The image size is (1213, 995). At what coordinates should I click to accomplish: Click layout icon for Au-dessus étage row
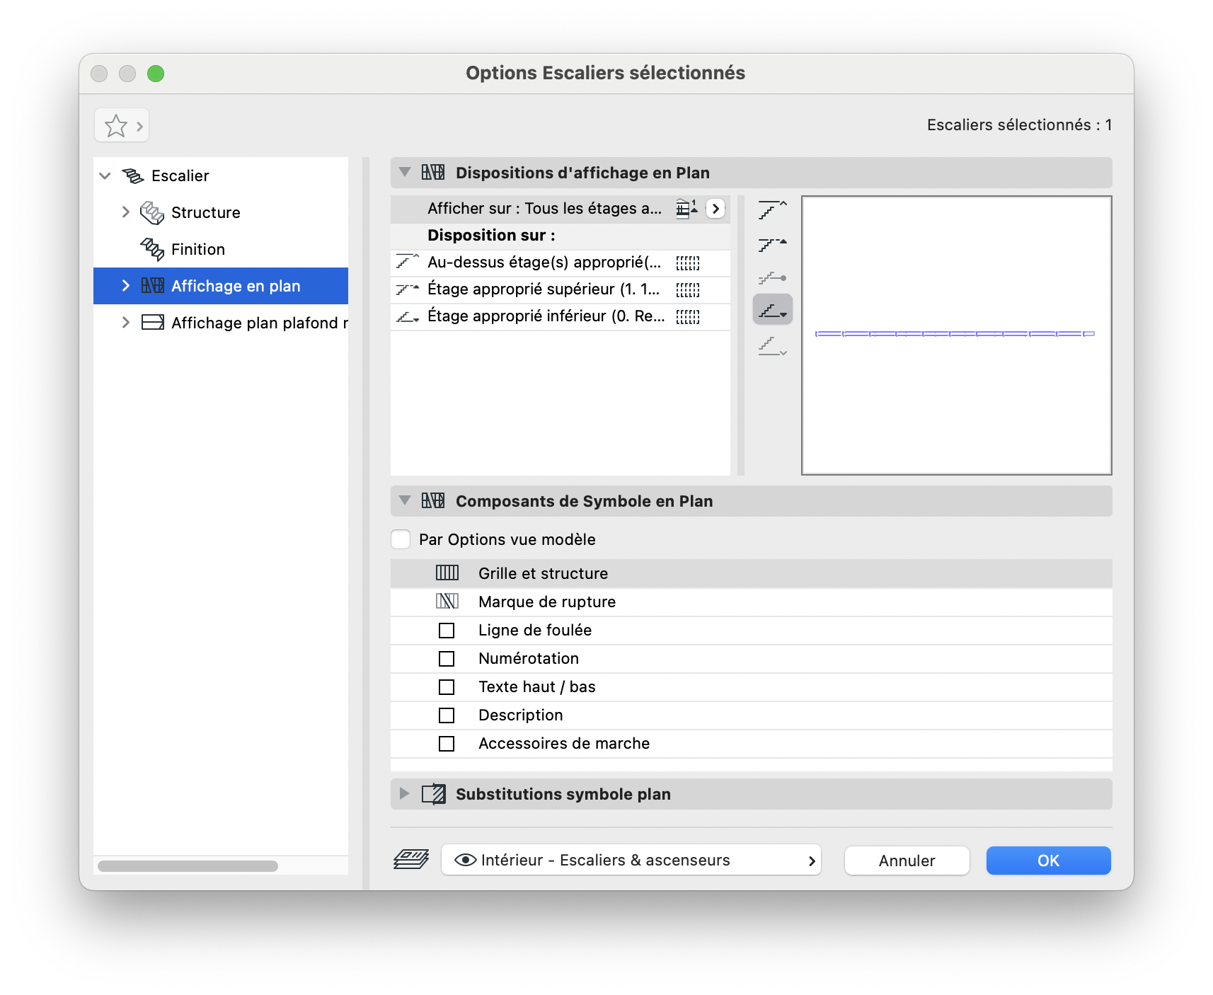tap(688, 263)
